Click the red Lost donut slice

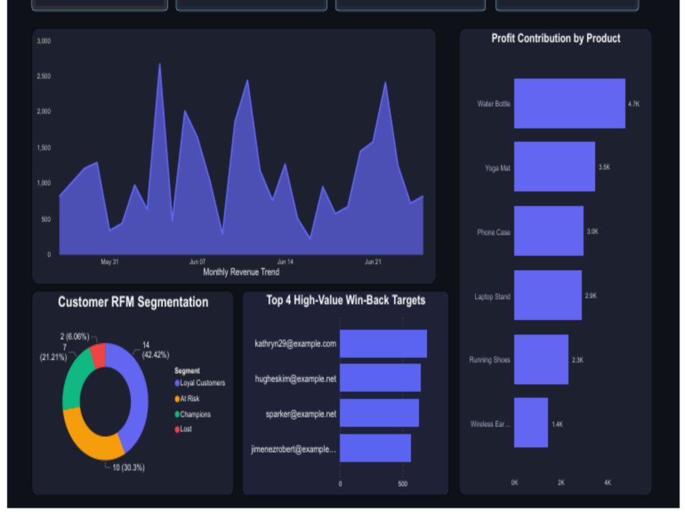pyautogui.click(x=99, y=355)
